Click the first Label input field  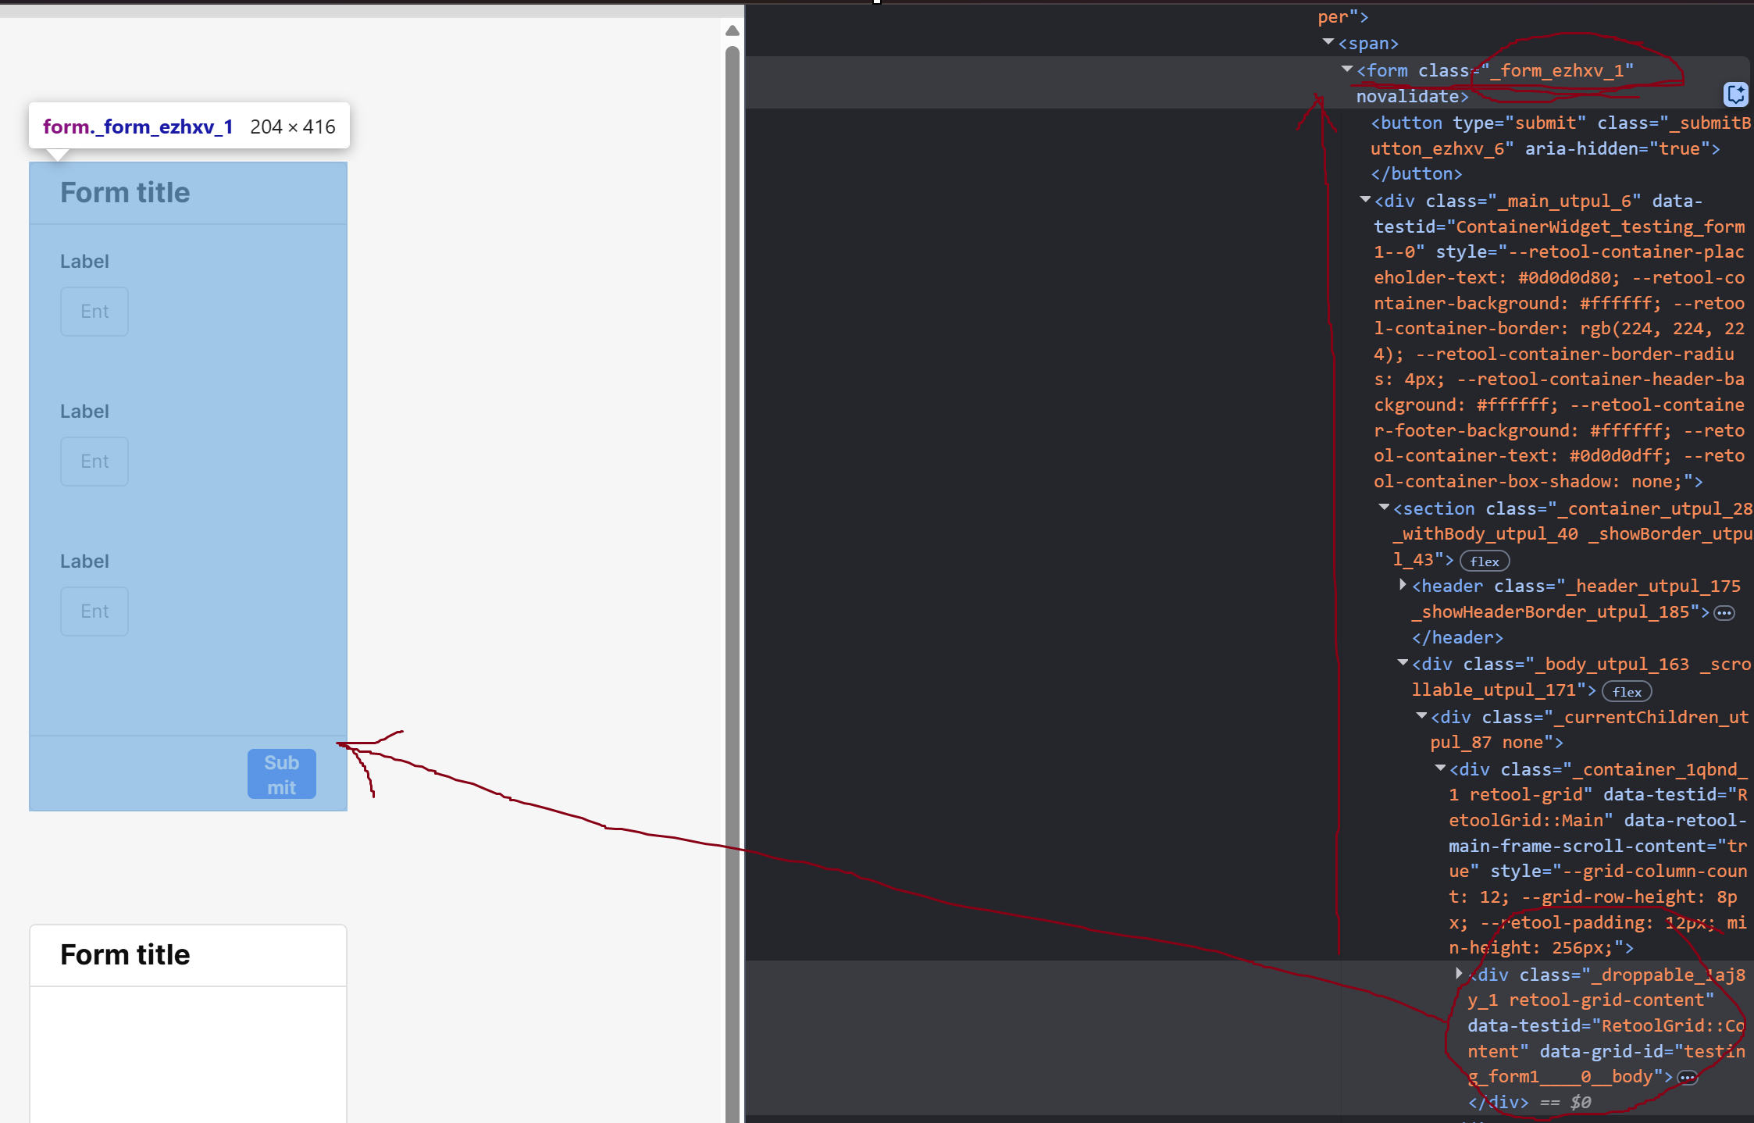click(x=94, y=312)
